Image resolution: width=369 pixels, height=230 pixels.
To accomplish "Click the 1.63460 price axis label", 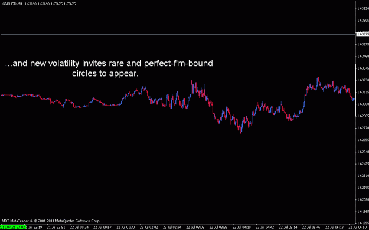I will [363, 56].
